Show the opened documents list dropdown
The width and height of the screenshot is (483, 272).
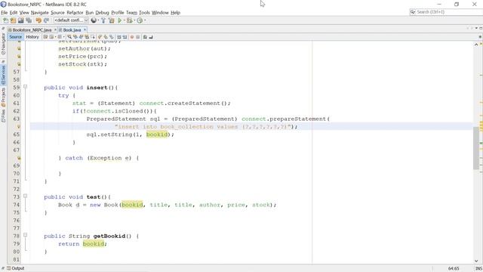[x=476, y=28]
